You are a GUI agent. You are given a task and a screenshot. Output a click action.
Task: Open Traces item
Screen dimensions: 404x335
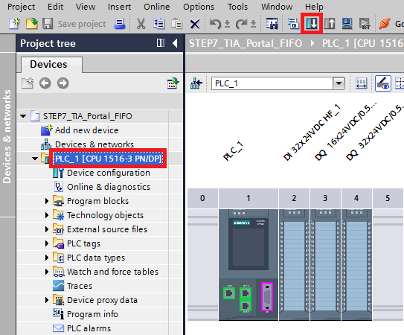click(80, 286)
